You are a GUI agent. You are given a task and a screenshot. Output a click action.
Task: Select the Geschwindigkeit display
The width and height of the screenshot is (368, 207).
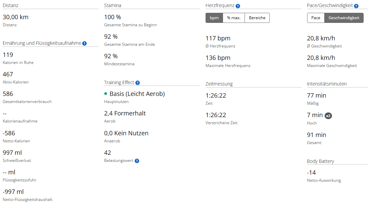point(344,18)
